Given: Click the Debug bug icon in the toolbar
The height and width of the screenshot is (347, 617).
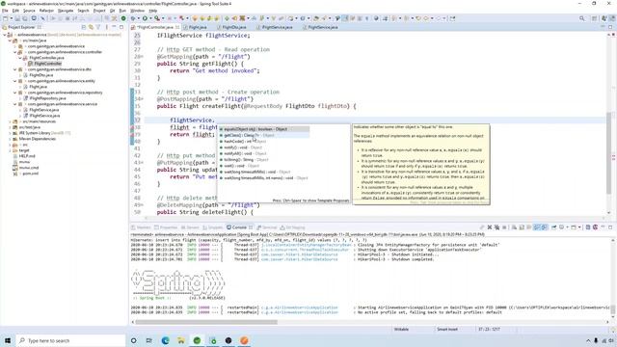Looking at the screenshot, I should pyautogui.click(x=133, y=18).
